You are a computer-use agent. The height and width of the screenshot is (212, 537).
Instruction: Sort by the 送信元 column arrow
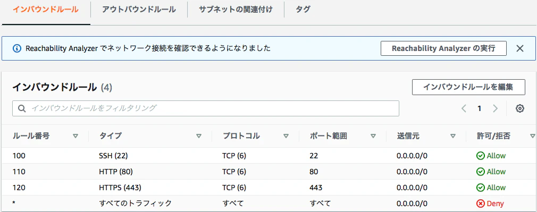coord(453,137)
